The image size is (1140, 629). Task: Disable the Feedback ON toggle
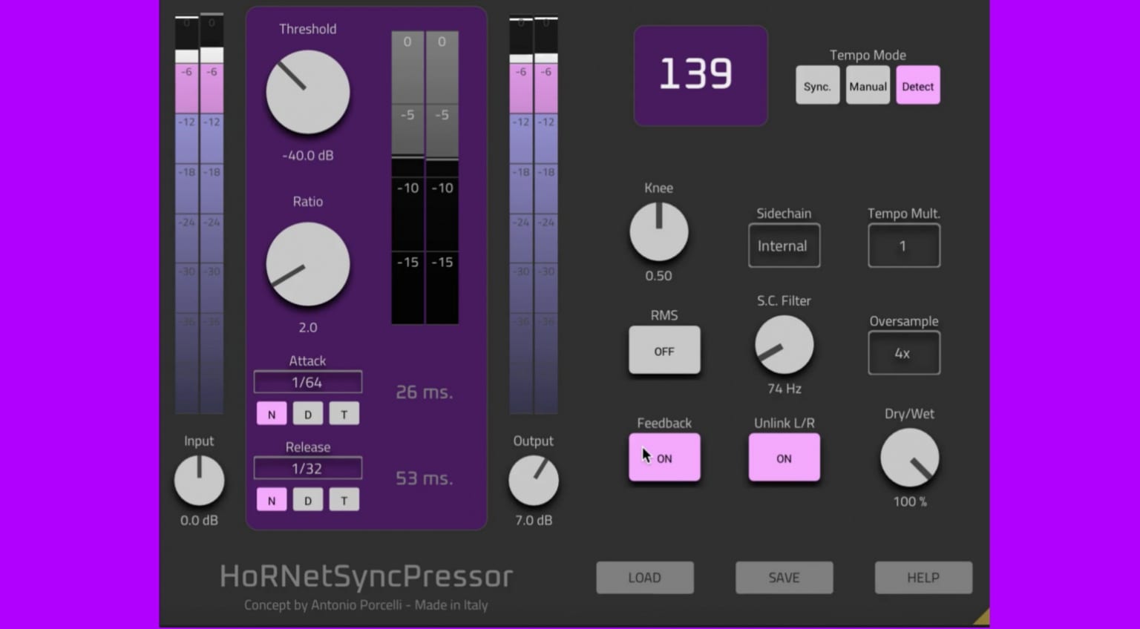[664, 458]
